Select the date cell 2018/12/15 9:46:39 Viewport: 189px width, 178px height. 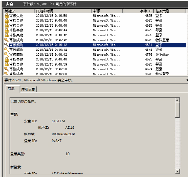[x=51, y=64]
